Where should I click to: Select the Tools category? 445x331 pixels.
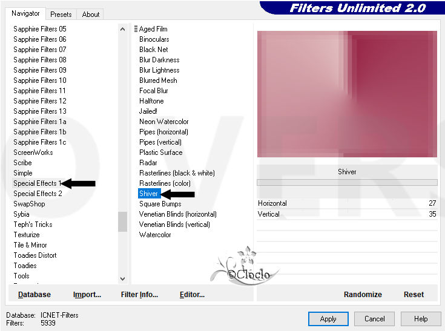point(22,276)
